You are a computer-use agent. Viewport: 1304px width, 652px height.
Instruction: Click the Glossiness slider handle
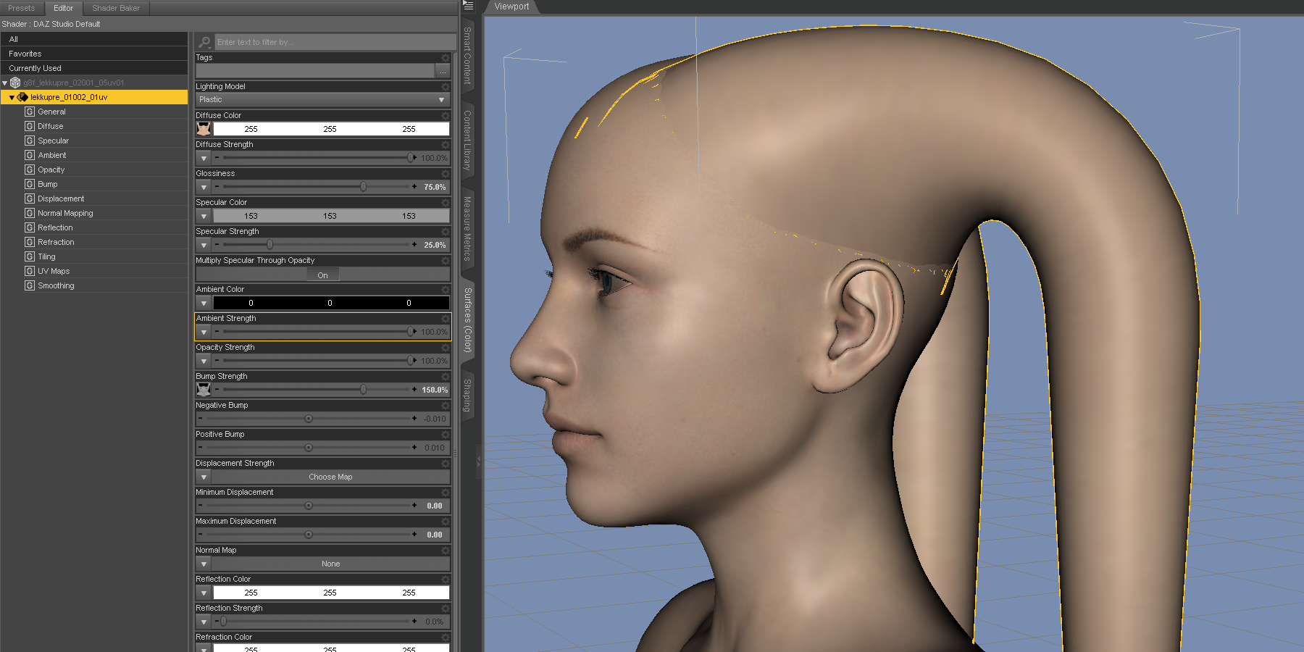363,187
